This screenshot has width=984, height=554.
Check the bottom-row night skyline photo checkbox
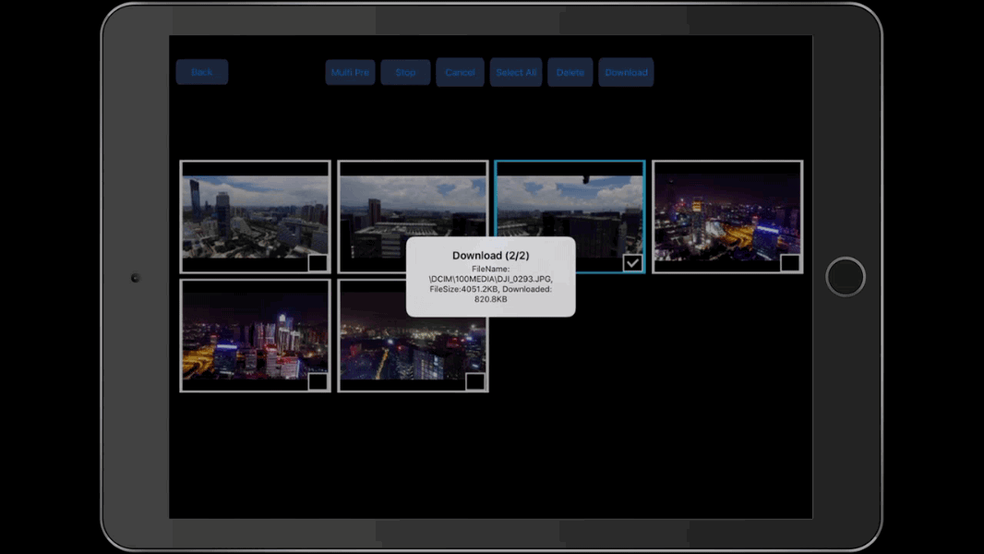pos(474,381)
